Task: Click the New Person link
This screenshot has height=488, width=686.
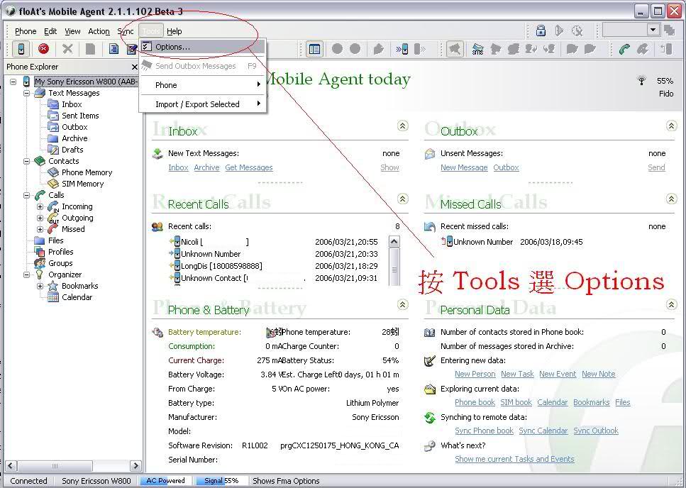Action: coord(475,374)
